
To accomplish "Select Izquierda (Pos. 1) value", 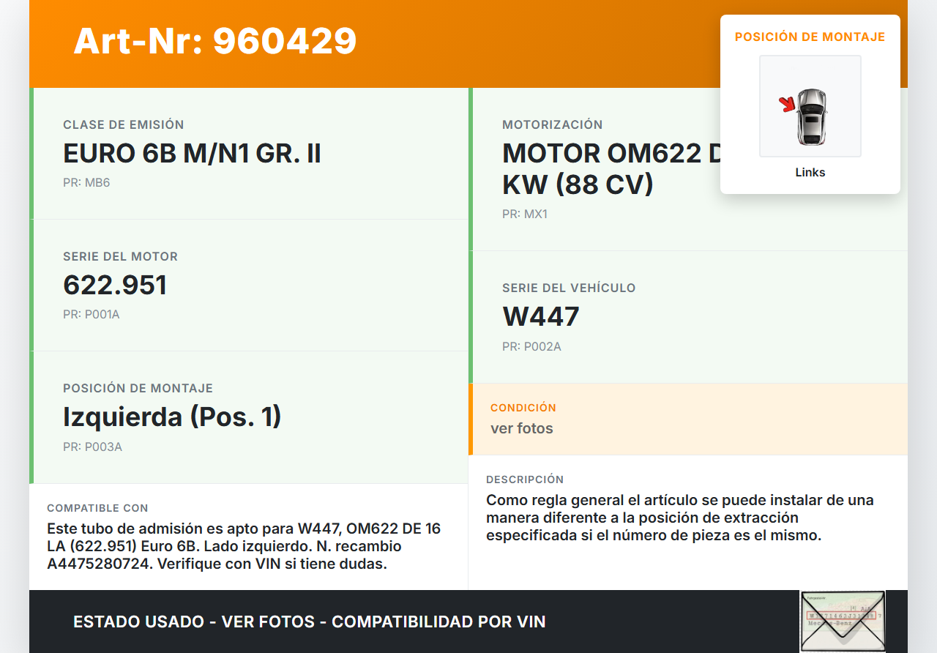I will (x=172, y=417).
